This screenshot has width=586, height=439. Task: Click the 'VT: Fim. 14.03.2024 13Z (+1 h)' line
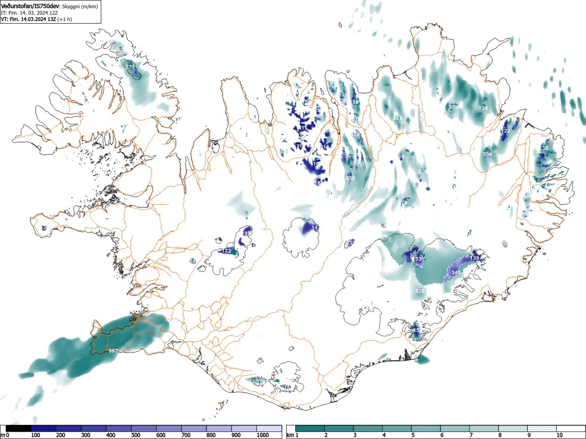click(36, 19)
